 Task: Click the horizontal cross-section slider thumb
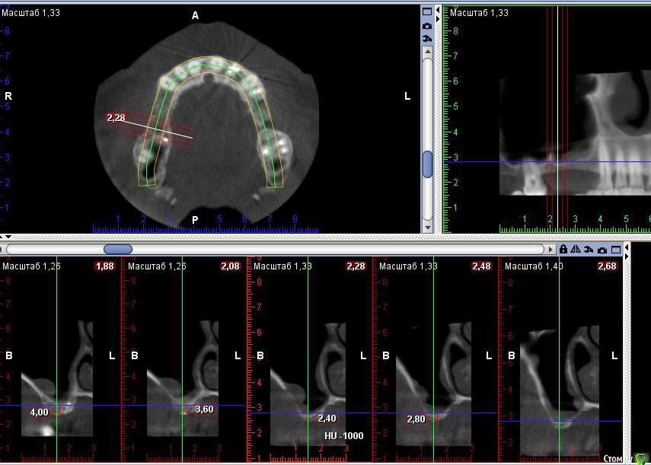coord(118,249)
